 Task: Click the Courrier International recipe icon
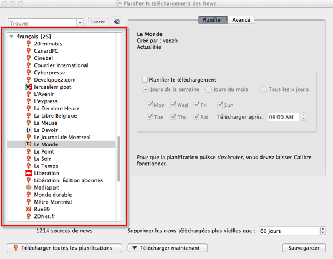click(28, 65)
